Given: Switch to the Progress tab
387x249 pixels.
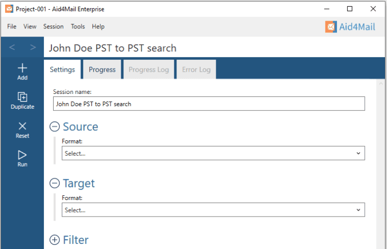Looking at the screenshot, I should pyautogui.click(x=102, y=70).
